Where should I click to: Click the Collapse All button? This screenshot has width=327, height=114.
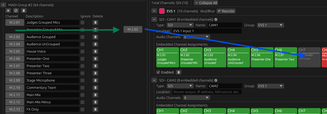[x=206, y=3]
